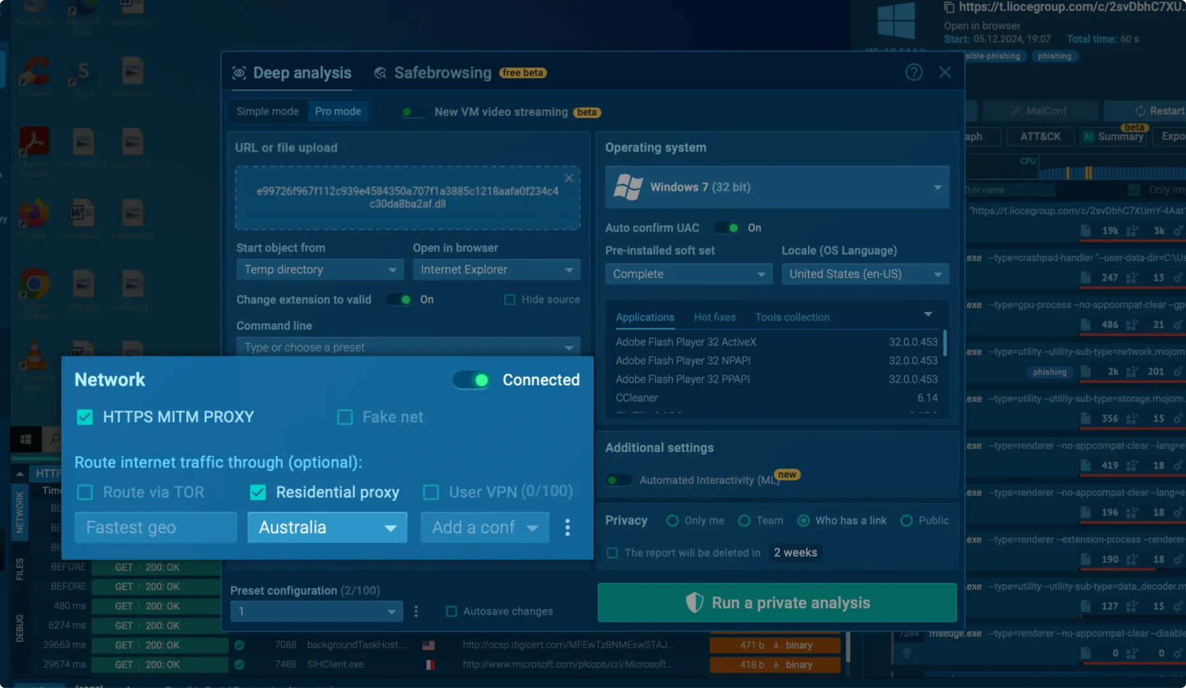This screenshot has width=1186, height=688.
Task: Toggle the Network Connected switch
Action: point(472,380)
